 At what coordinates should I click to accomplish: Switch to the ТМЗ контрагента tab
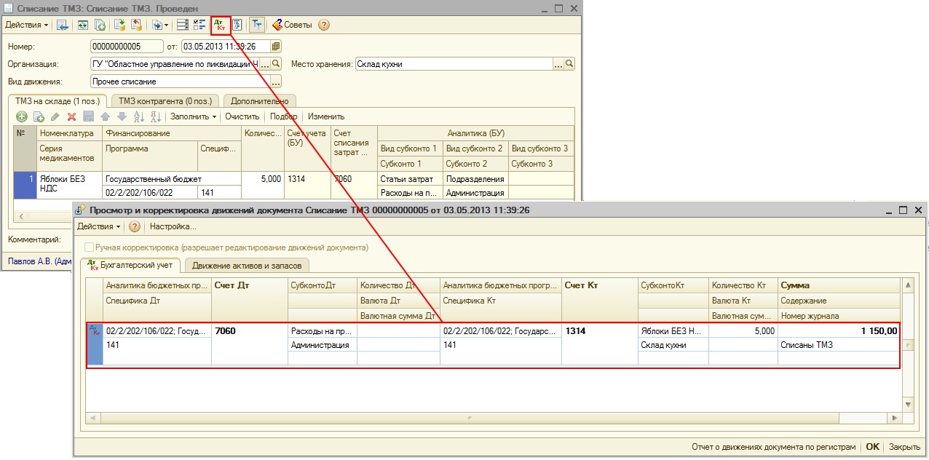(165, 101)
